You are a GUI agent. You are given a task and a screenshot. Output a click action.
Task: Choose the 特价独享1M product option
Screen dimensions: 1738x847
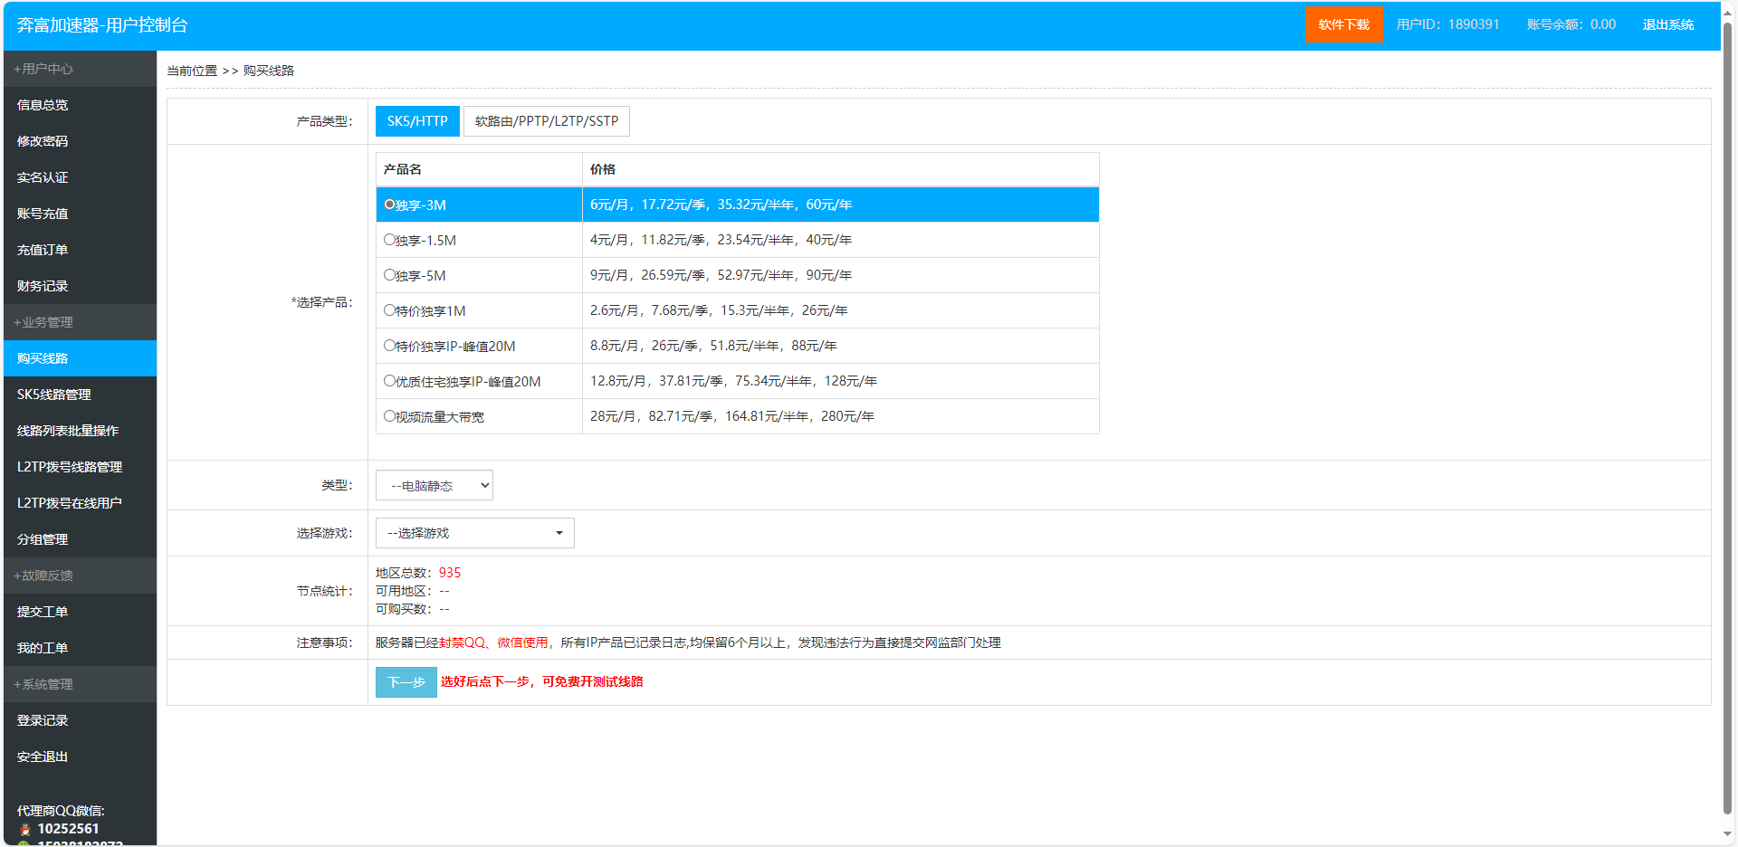click(x=389, y=310)
